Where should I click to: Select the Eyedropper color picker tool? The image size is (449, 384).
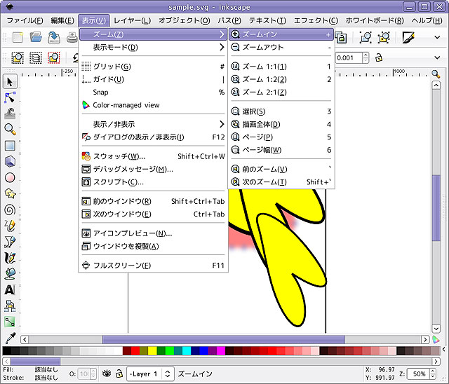pos(10,338)
